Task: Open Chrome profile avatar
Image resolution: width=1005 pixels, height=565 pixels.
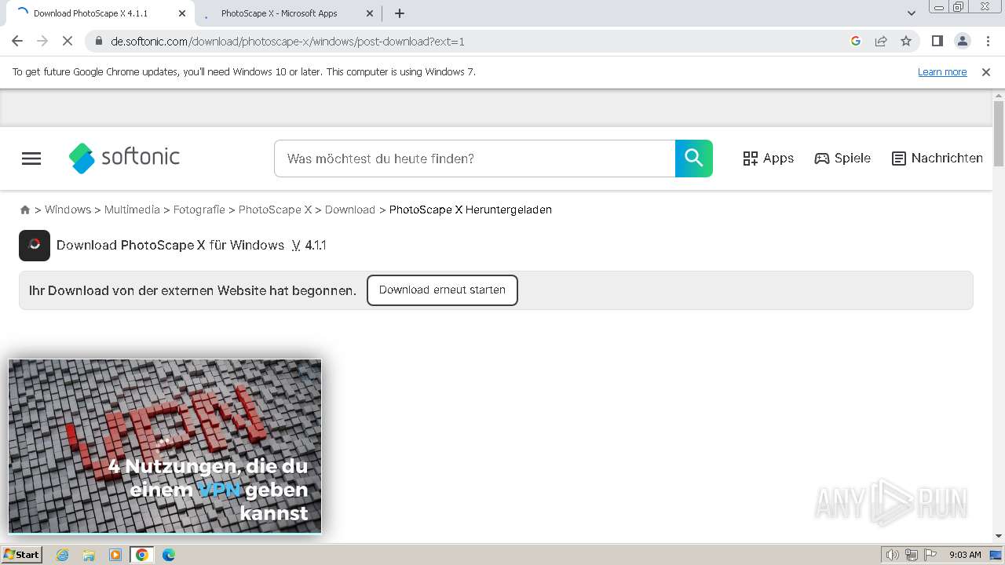Action: tap(962, 41)
